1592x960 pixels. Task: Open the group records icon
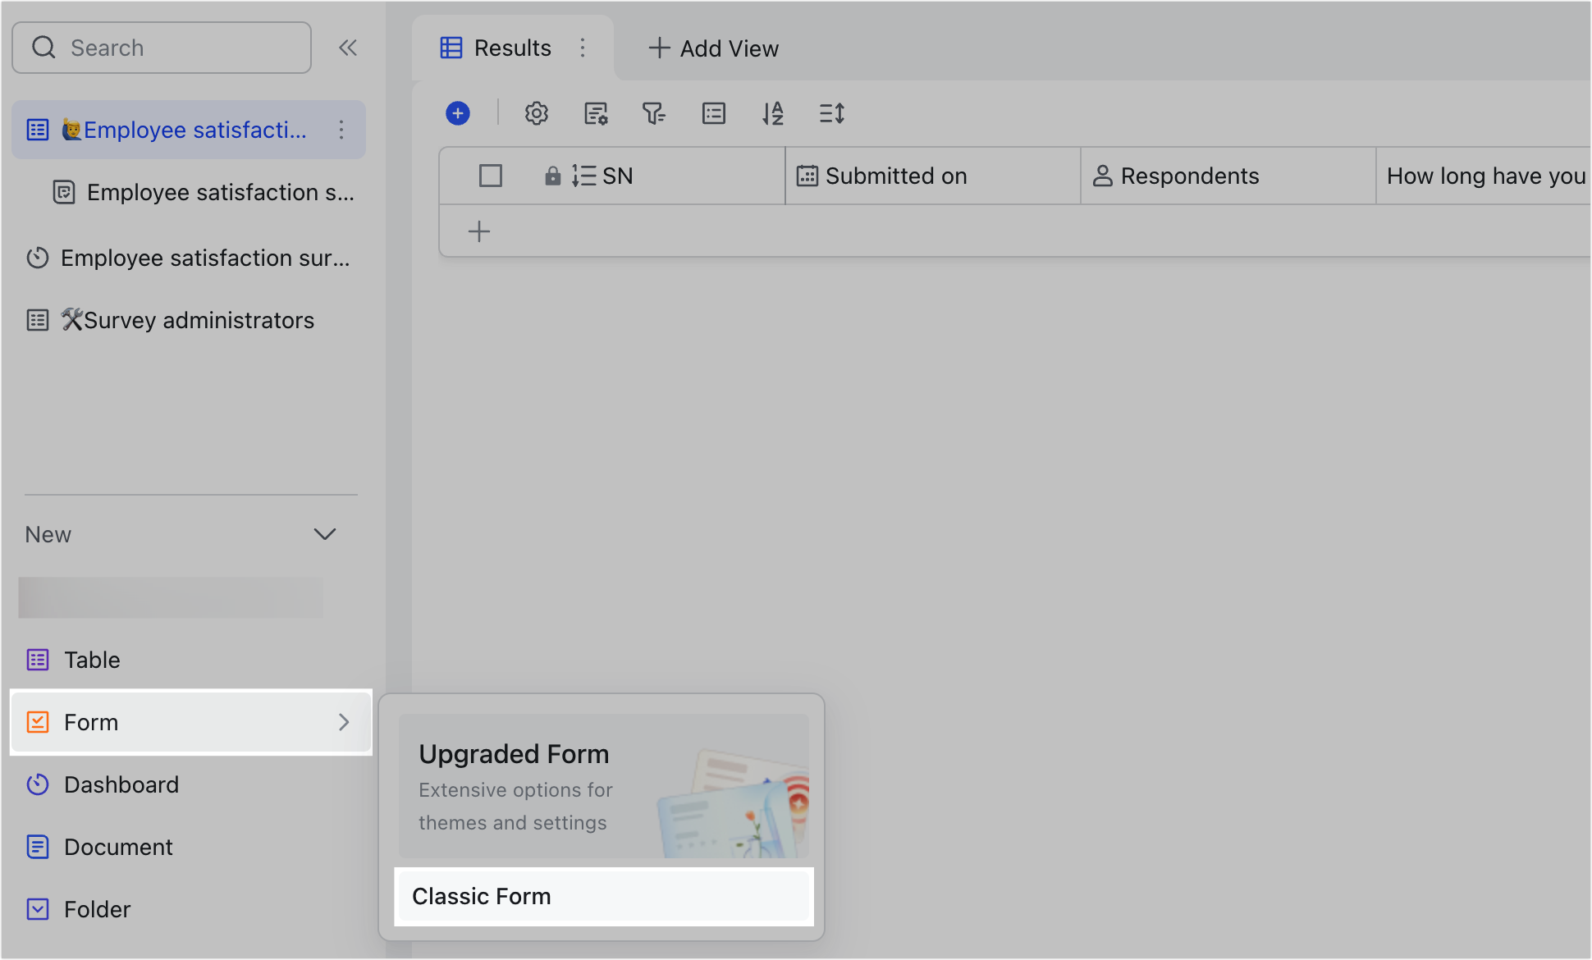tap(714, 113)
